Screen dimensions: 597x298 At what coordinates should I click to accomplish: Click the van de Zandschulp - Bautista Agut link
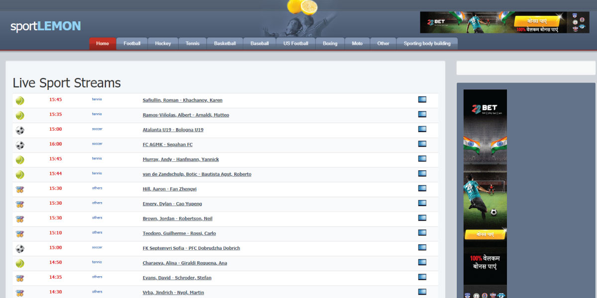point(197,174)
